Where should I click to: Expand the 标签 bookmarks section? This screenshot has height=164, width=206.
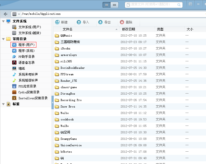click(x=3, y=104)
